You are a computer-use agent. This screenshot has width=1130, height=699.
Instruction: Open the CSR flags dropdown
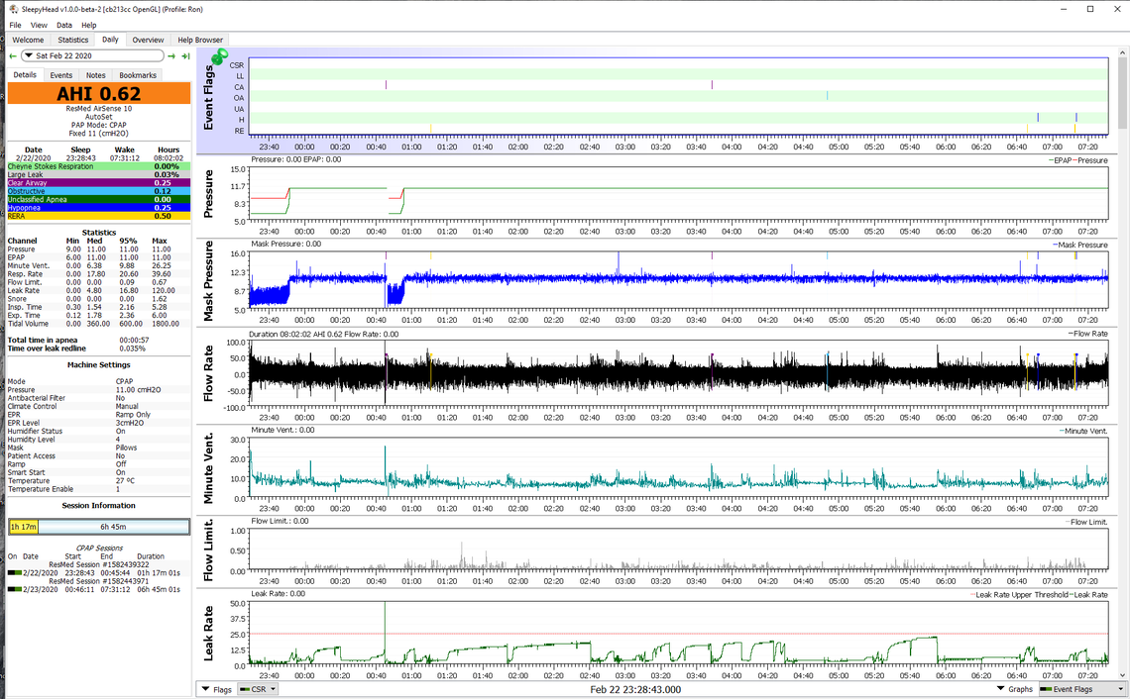click(x=258, y=690)
